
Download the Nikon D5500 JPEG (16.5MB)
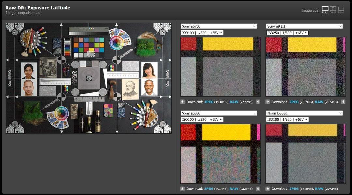[294, 189]
